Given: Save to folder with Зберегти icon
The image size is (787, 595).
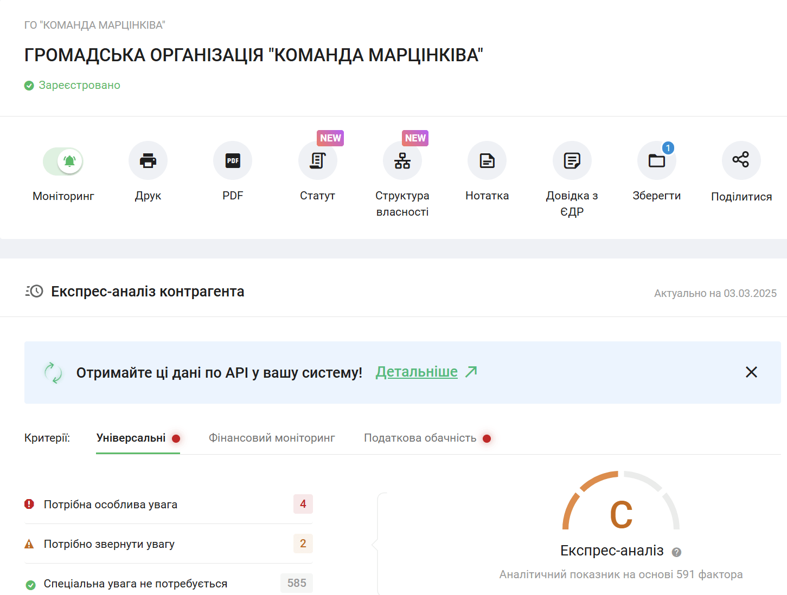Looking at the screenshot, I should coord(656,160).
